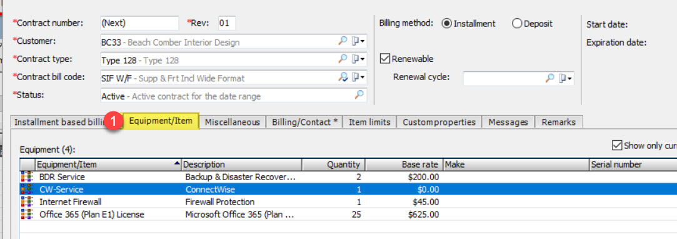Open the Customer lookup magnifier
The width and height of the screenshot is (677, 239).
click(x=343, y=41)
